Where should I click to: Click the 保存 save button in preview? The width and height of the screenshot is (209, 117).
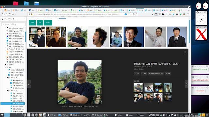tap(144, 74)
